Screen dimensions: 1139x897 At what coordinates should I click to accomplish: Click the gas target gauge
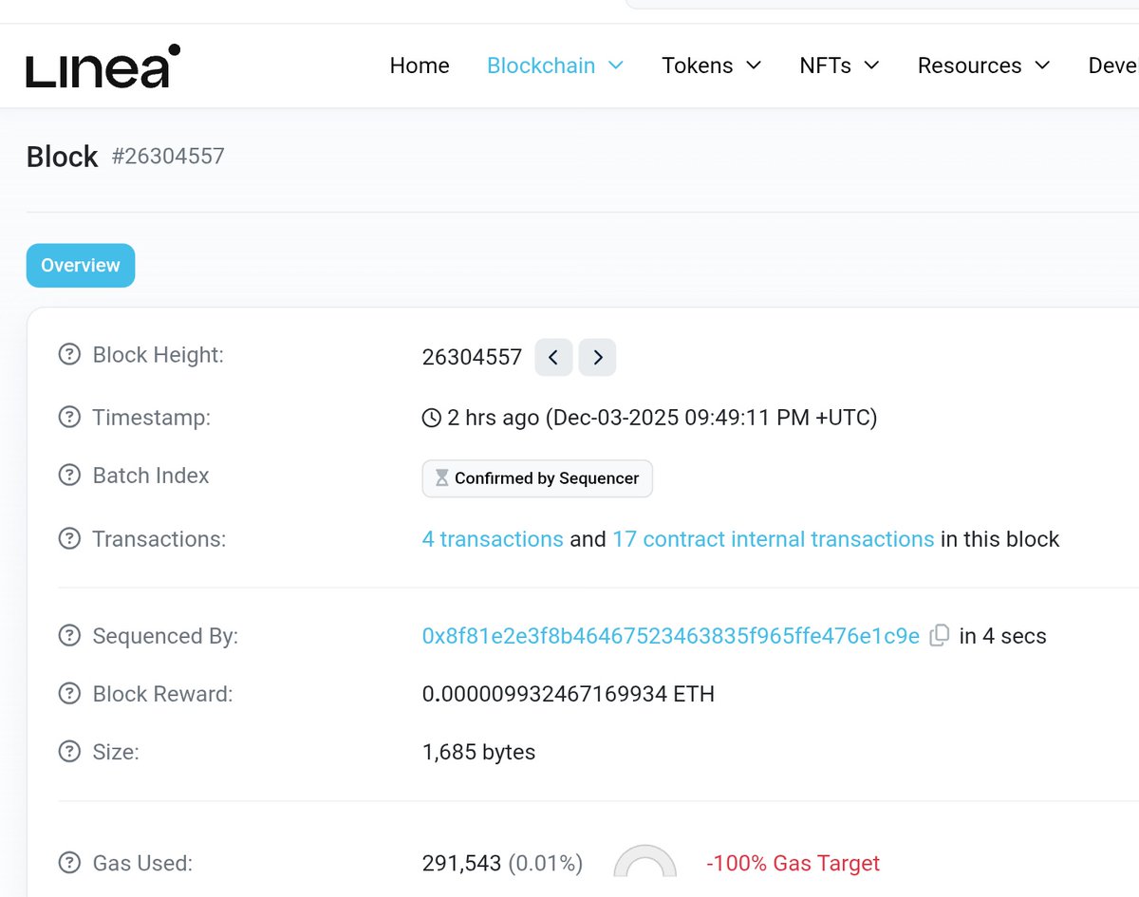click(x=645, y=861)
